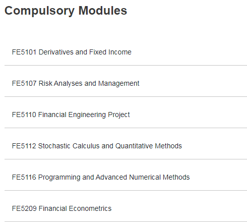Click the word "Compulsory" in the page heading
The height and width of the screenshot is (222, 247).
pos(39,11)
